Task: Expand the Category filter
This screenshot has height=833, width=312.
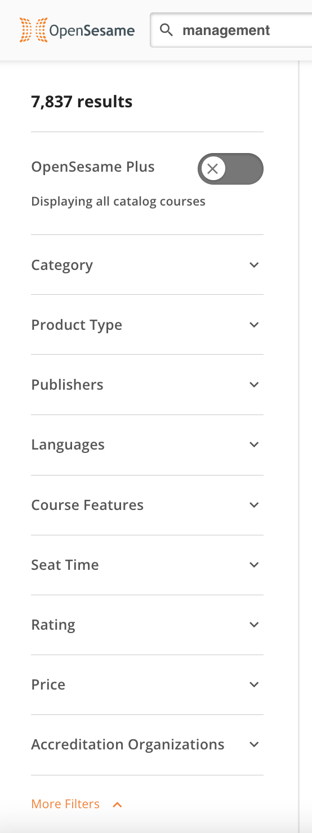Action: (147, 265)
